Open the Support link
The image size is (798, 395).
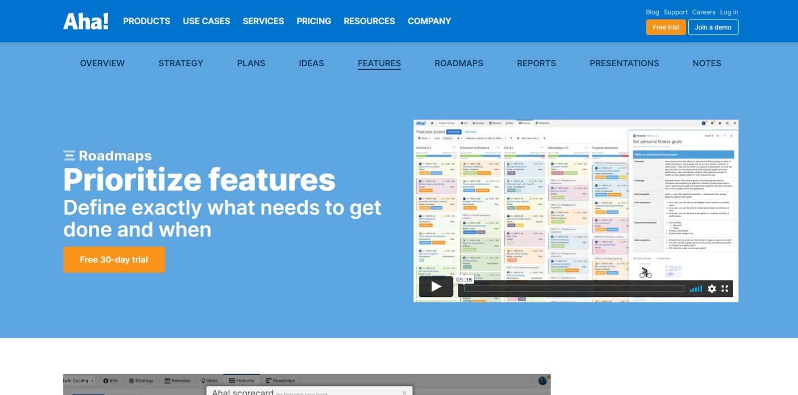675,12
